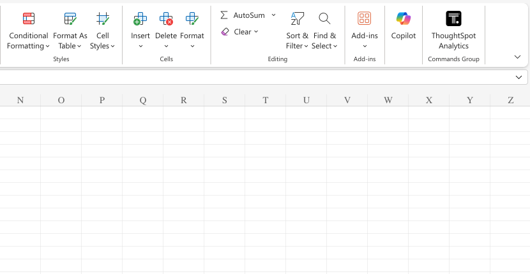Click the Format As Table icon

(70, 18)
